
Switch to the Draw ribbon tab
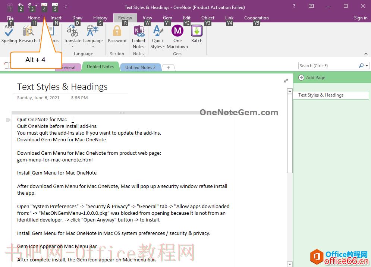(78, 18)
